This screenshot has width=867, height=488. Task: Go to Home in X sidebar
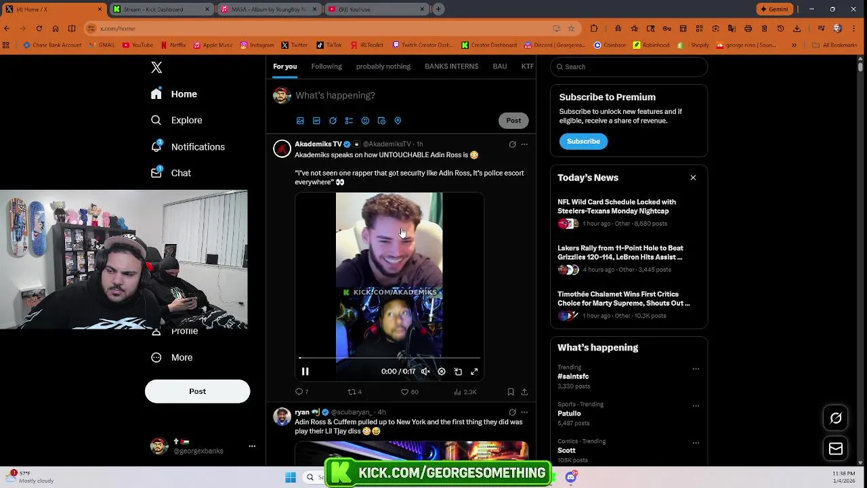pyautogui.click(x=175, y=94)
